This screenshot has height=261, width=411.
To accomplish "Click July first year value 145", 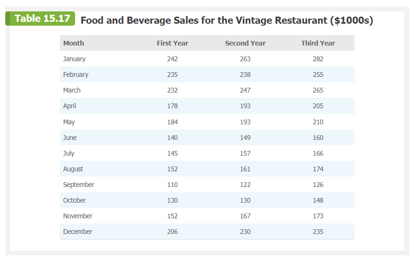I will 172,153.
